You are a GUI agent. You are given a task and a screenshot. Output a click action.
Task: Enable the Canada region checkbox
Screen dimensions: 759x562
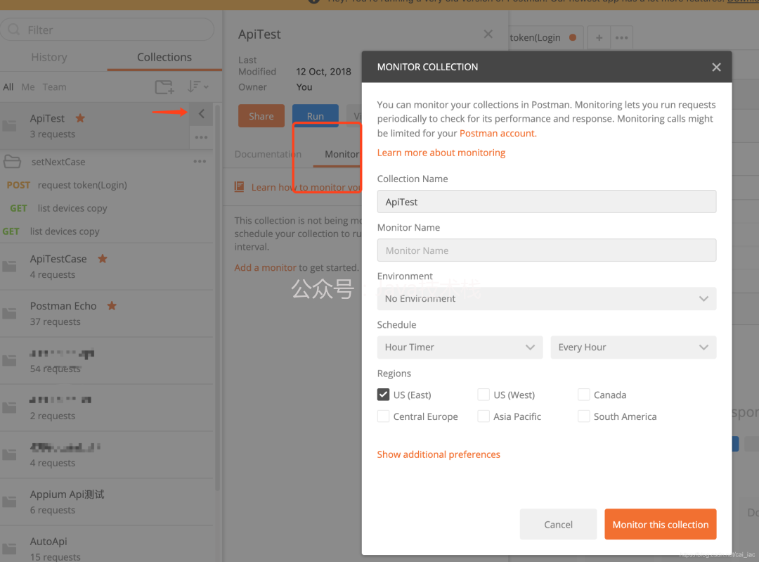(584, 395)
